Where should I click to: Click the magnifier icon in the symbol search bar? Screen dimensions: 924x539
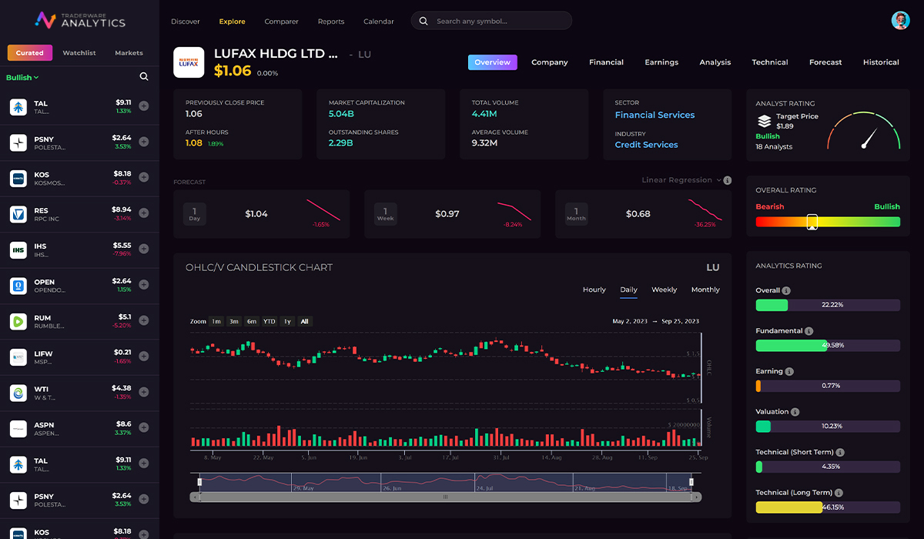click(x=423, y=22)
